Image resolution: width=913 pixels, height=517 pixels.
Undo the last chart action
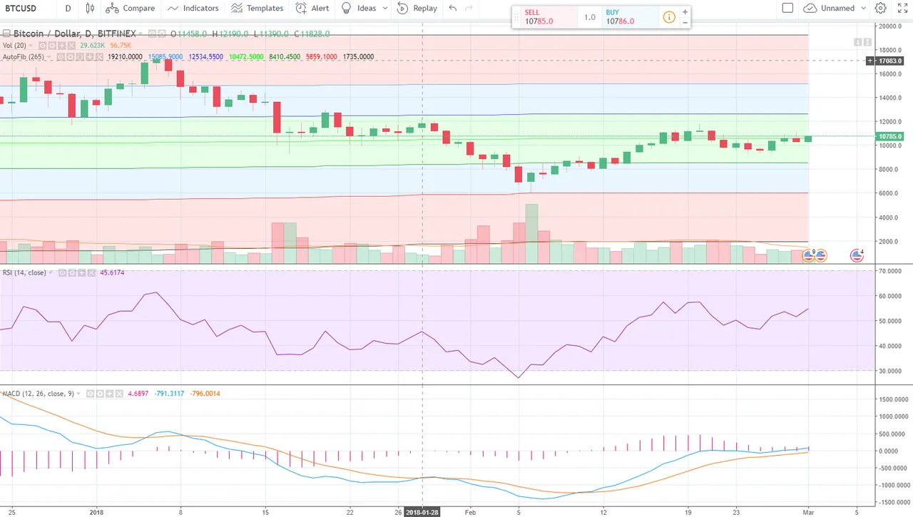coord(453,9)
